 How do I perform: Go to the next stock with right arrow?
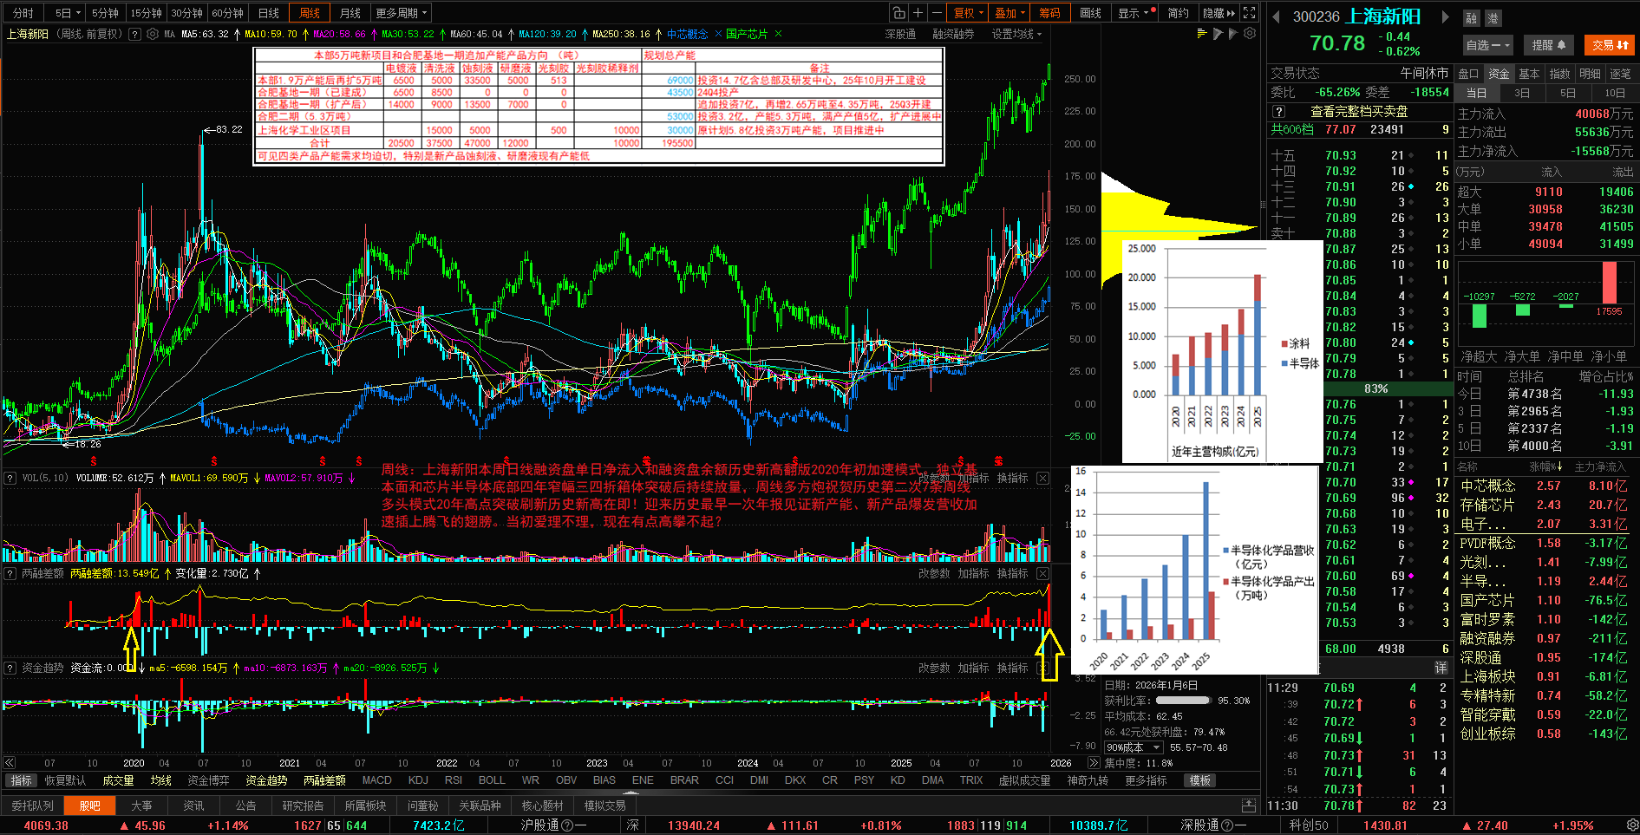(1446, 16)
